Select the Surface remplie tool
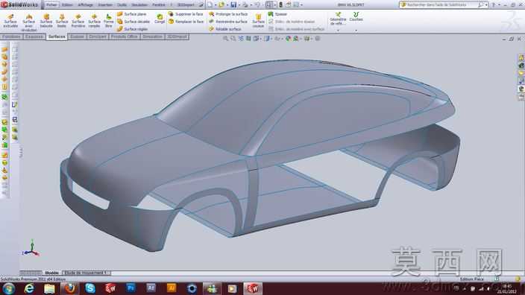 pyautogui.click(x=94, y=21)
